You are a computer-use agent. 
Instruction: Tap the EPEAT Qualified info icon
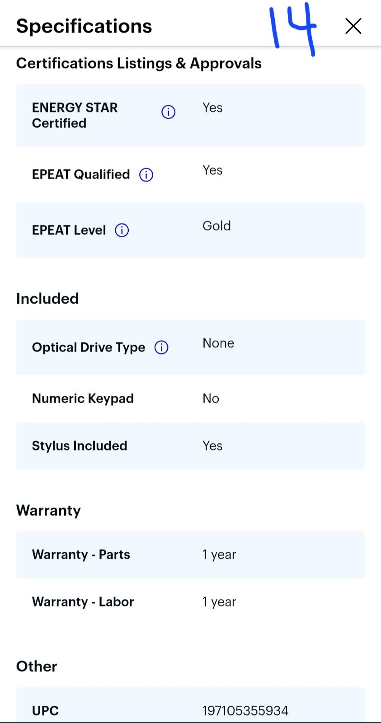tap(146, 174)
